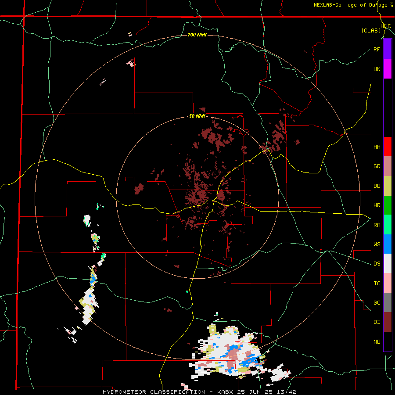Click the [CLAS] legend heading
The width and height of the screenshot is (395, 395).
pyautogui.click(x=371, y=30)
